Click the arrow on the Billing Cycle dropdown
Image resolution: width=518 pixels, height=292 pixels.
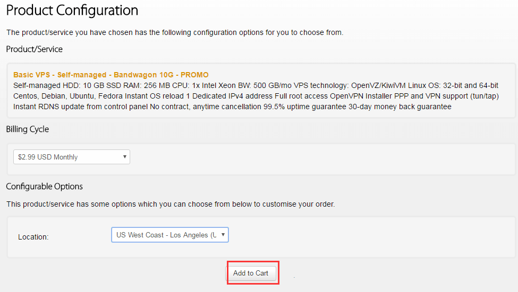click(x=124, y=157)
